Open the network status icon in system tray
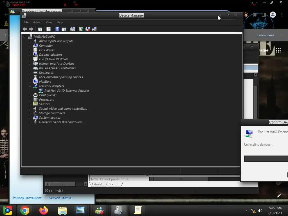 [253, 211]
